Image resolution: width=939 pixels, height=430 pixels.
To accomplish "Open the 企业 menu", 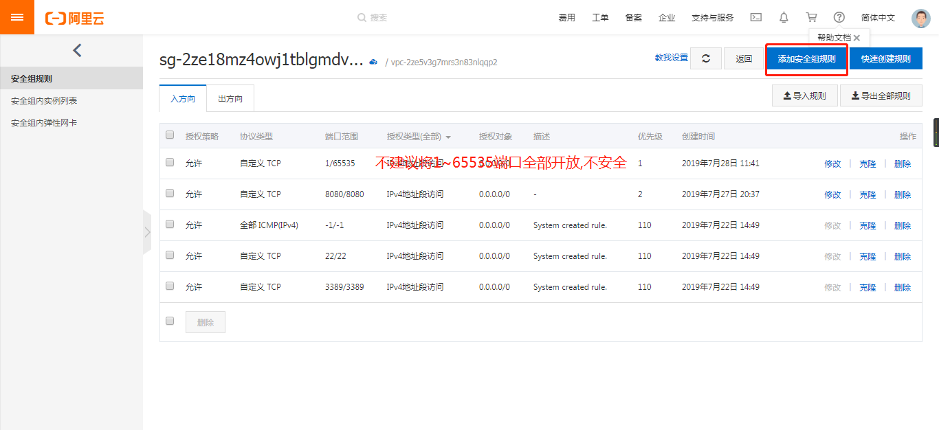I will click(x=667, y=18).
